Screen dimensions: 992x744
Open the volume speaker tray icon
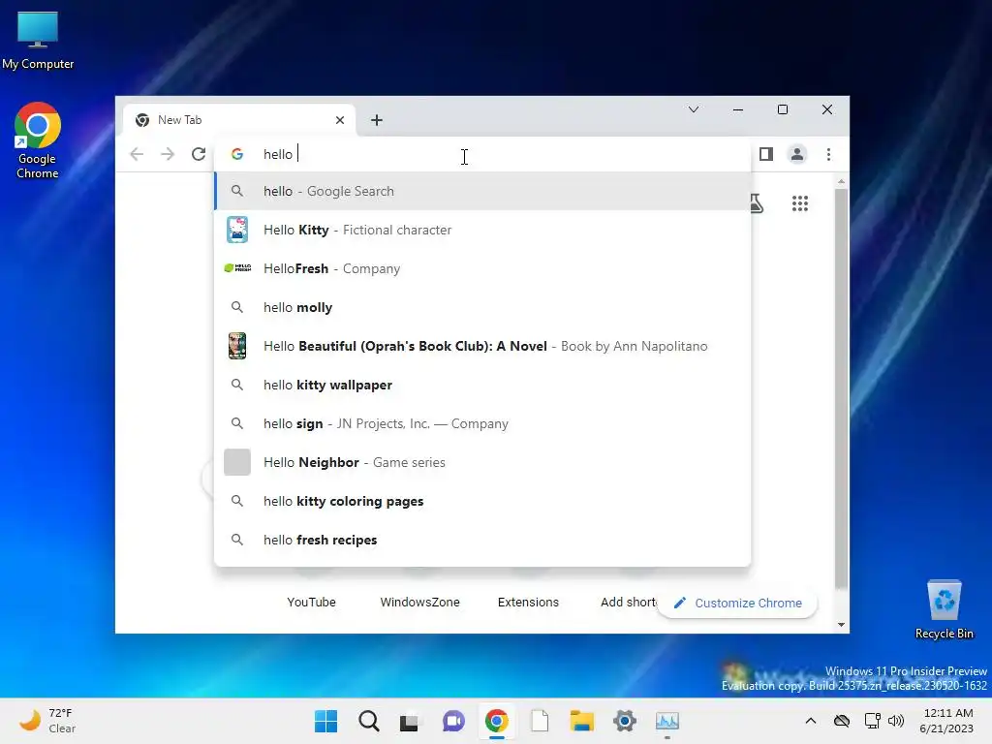coord(896,721)
